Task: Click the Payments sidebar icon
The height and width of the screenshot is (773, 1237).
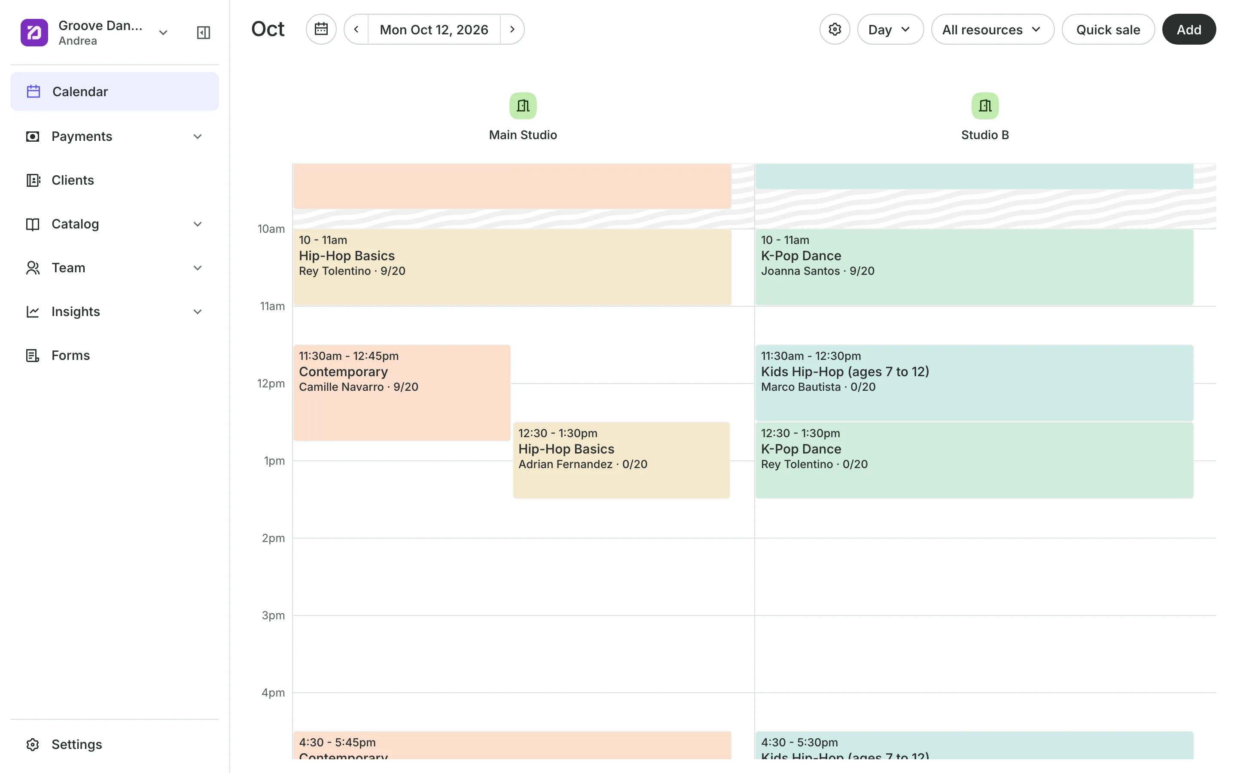Action: [x=33, y=137]
